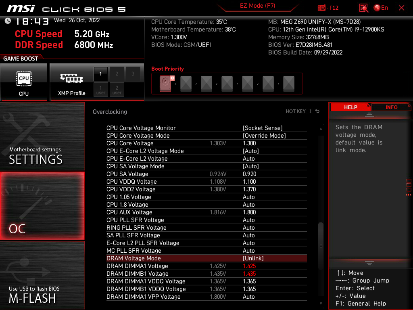Click the last boot priority device slot
This screenshot has width=413, height=310.
(x=289, y=84)
